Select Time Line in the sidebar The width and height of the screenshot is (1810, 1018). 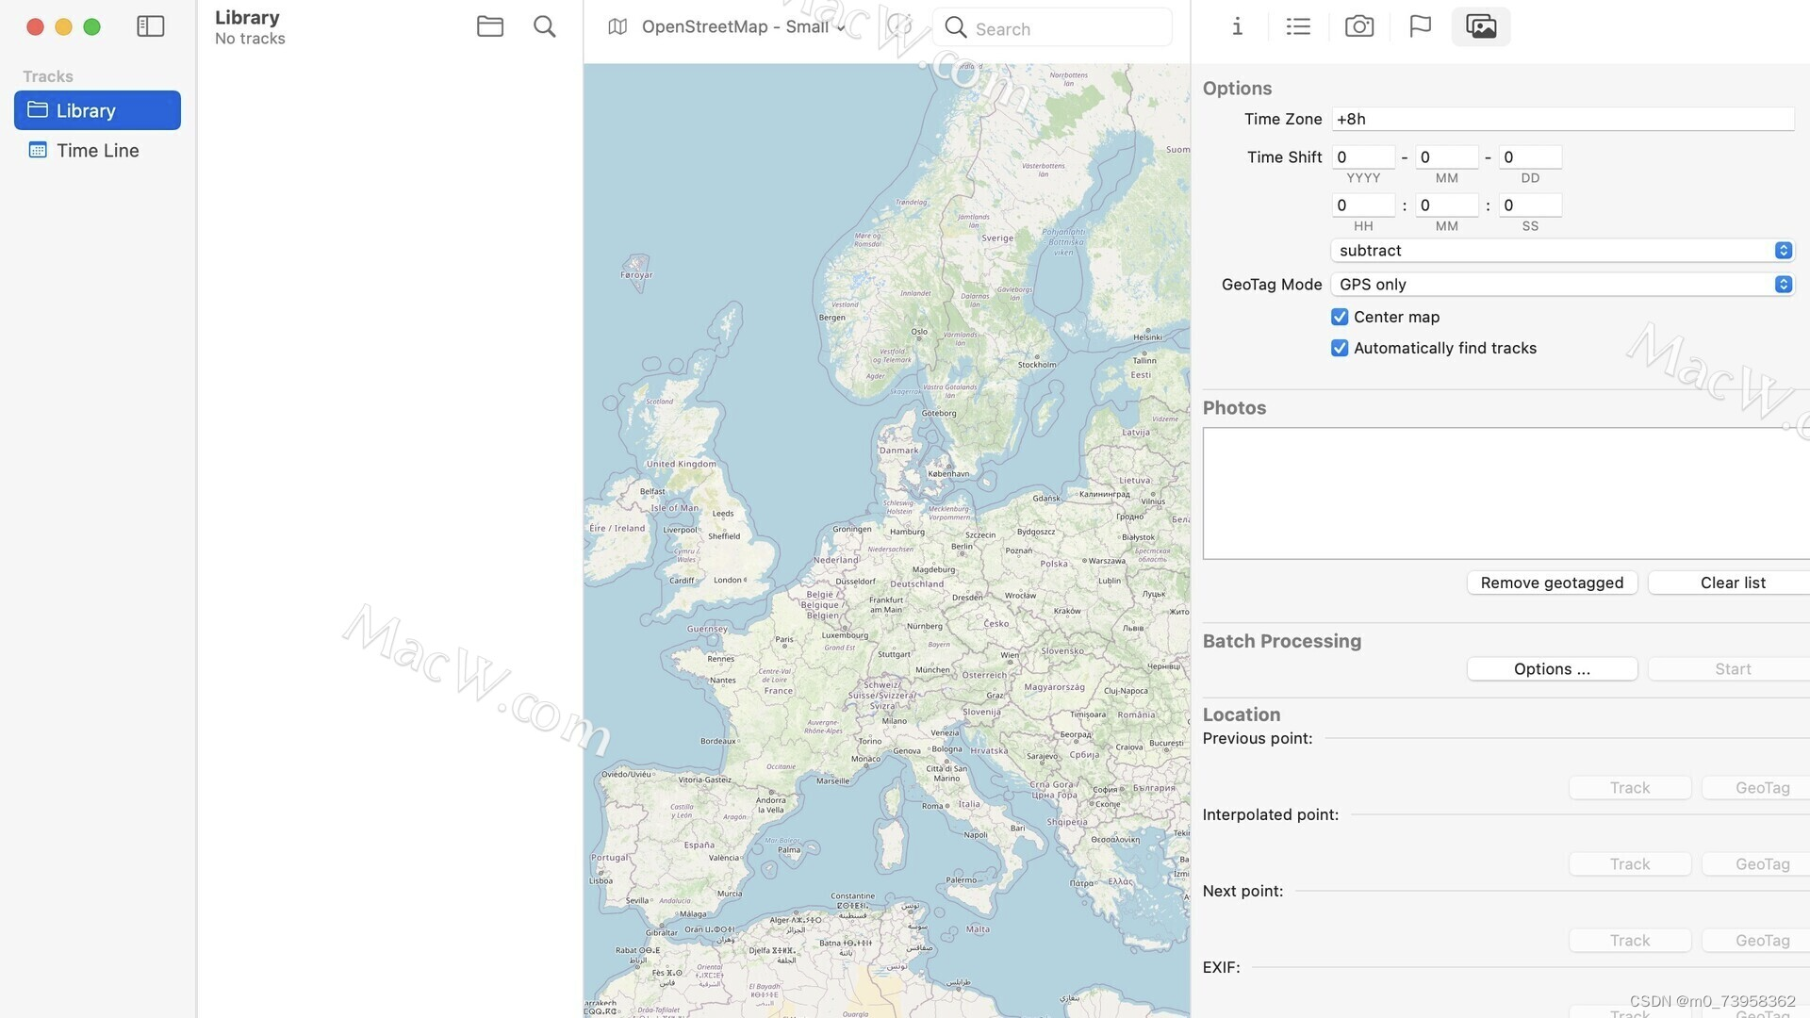(x=97, y=151)
